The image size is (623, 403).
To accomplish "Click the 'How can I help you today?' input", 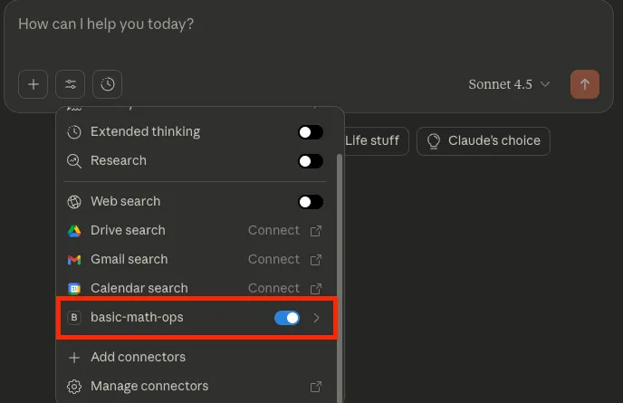I will tap(272, 24).
